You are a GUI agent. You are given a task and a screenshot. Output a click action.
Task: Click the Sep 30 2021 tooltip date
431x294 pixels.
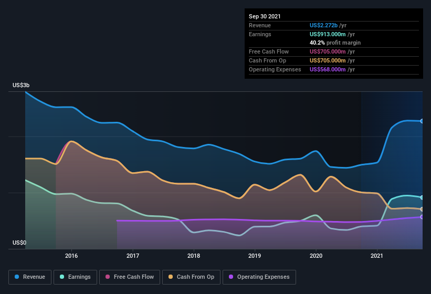[x=265, y=16]
